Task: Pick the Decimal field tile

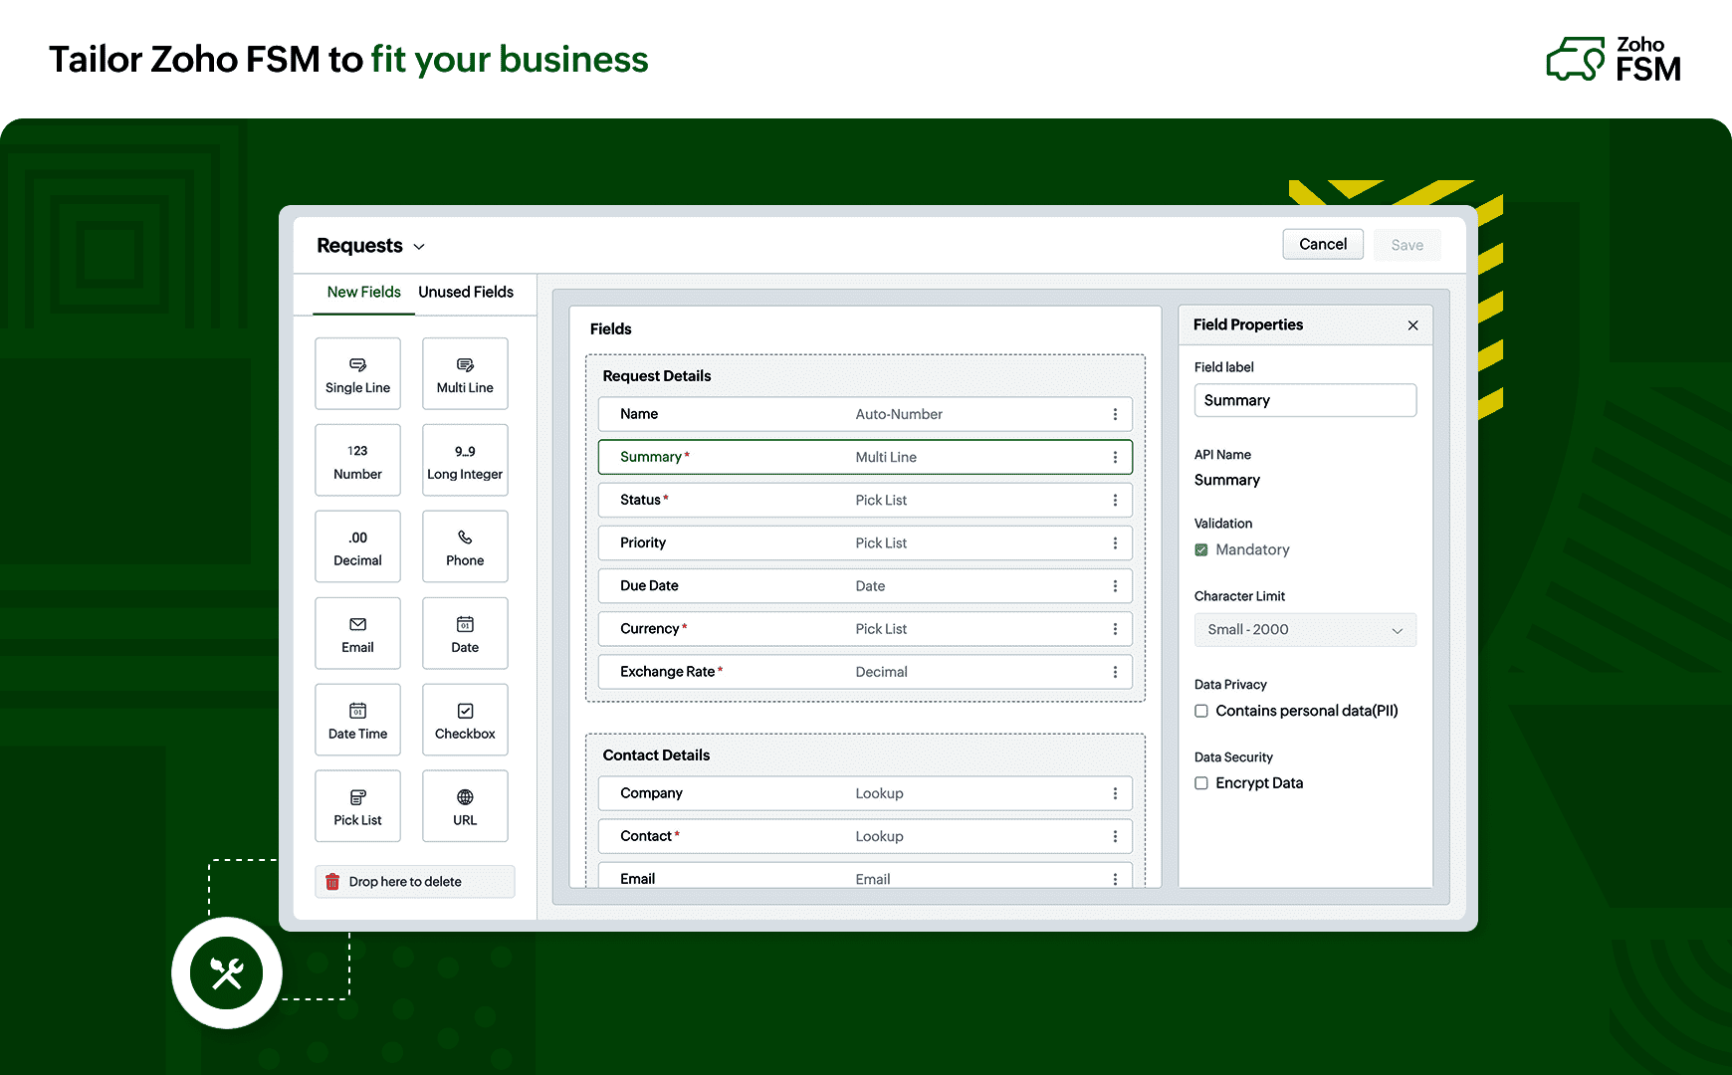Action: click(x=357, y=546)
